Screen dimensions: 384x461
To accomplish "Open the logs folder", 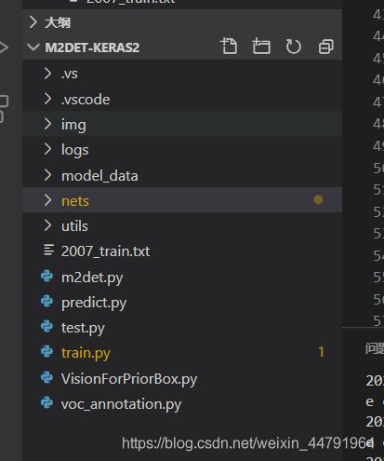I will (182, 150).
